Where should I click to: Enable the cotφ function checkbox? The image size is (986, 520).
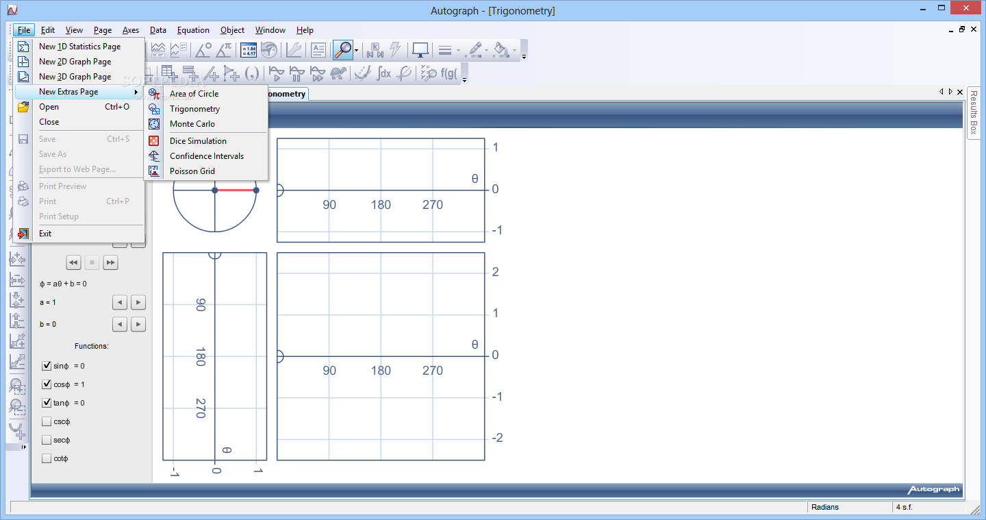pyautogui.click(x=47, y=458)
